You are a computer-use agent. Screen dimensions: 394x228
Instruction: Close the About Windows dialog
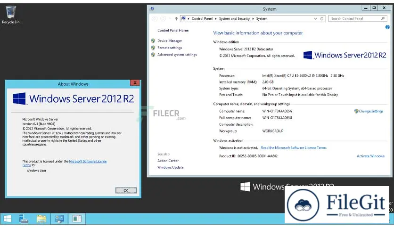point(135,82)
